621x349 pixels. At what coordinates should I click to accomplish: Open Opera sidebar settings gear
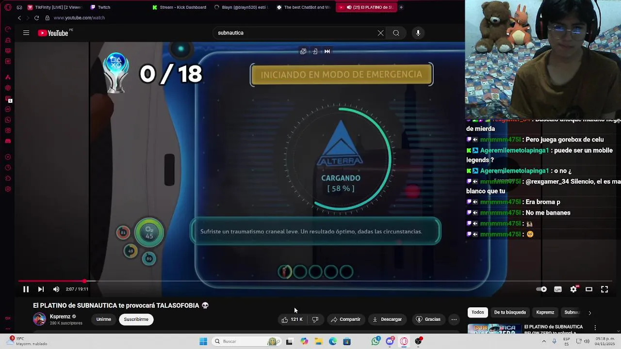8,189
